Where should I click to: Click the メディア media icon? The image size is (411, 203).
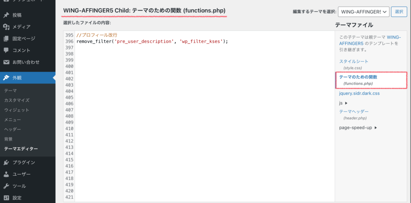(x=6, y=27)
